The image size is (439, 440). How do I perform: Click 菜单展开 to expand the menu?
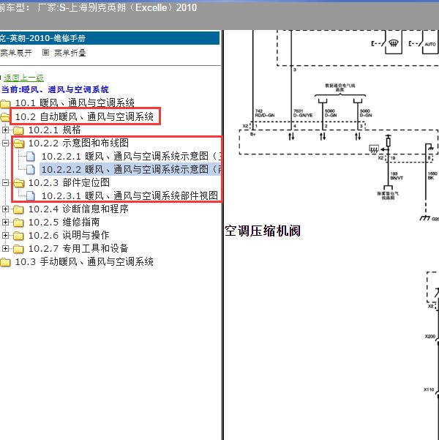[x=15, y=53]
